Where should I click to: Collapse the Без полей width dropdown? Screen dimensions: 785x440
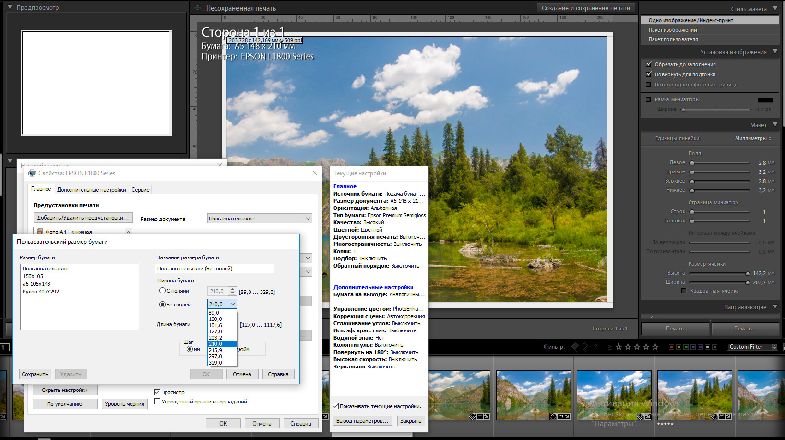233,304
